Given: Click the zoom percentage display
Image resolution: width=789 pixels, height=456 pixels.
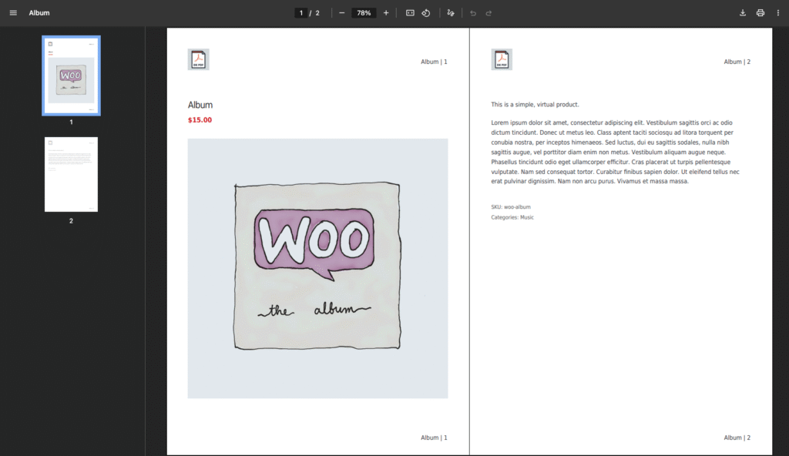Looking at the screenshot, I should pyautogui.click(x=362, y=12).
